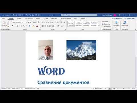
Task: Select Center alignment icon
Action: pyautogui.click(x=45, y=26)
